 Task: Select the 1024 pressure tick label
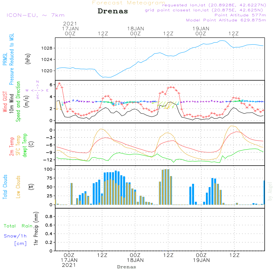click(x=47, y=60)
